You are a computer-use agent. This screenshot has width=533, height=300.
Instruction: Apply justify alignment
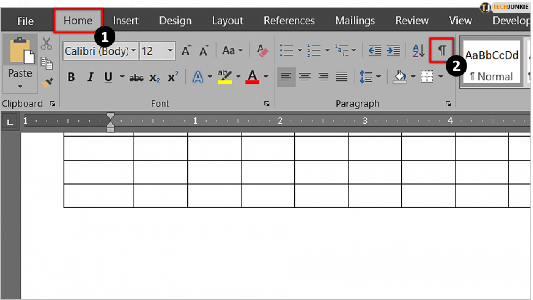[x=341, y=77]
